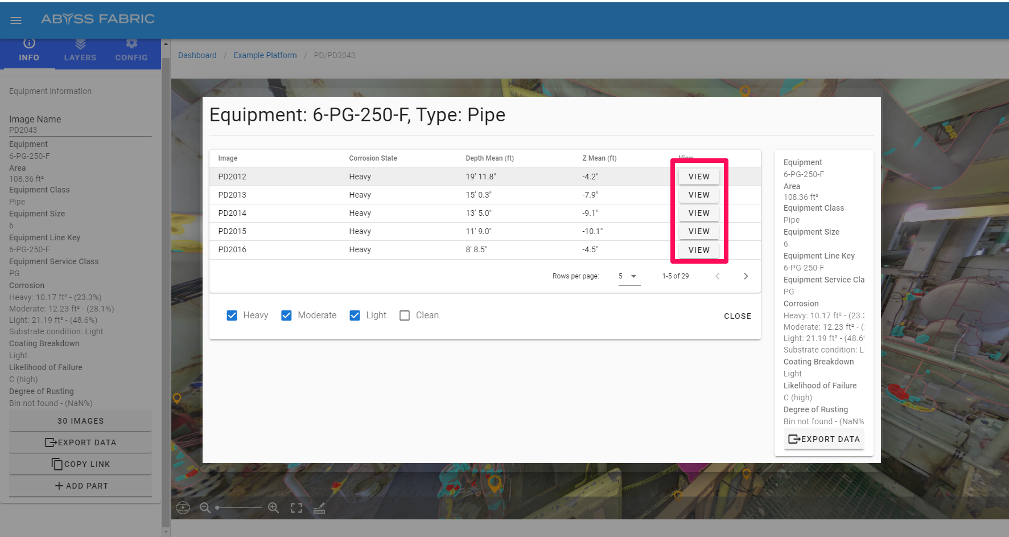Open the hamburger navigation menu
1009x537 pixels.
16,21
